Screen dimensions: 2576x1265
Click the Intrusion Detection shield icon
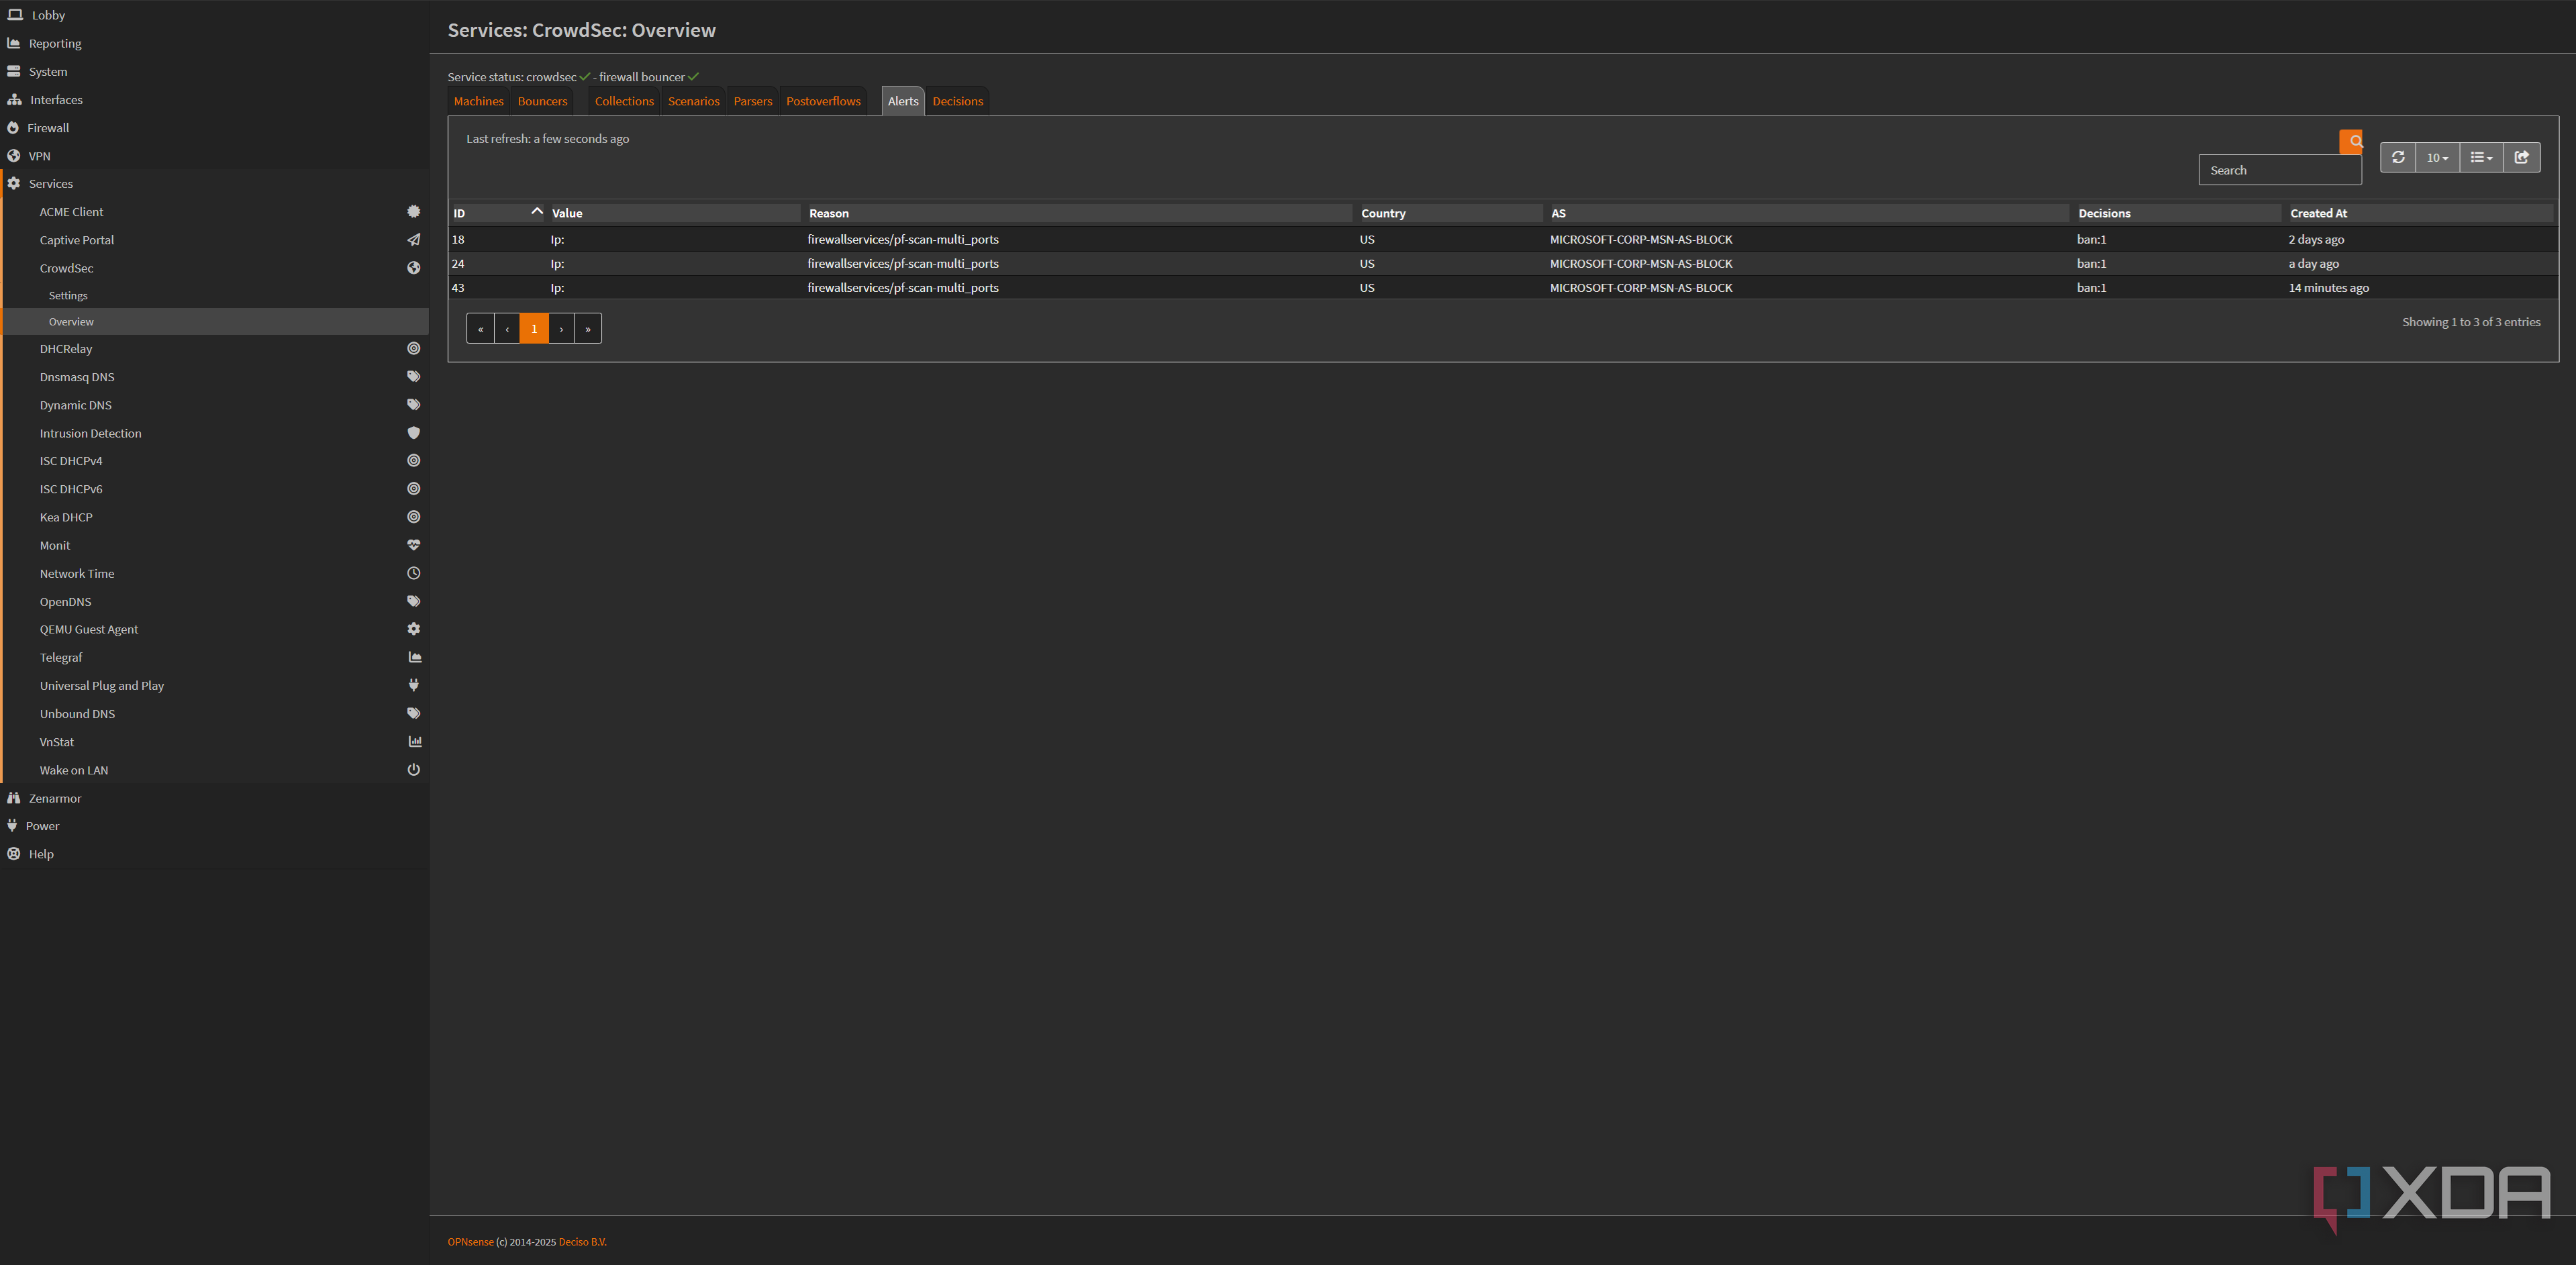[x=413, y=433]
